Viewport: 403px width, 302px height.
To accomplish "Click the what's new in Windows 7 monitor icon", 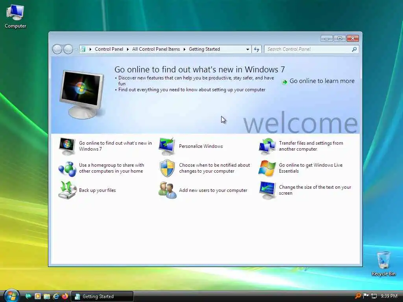I will (x=67, y=146).
